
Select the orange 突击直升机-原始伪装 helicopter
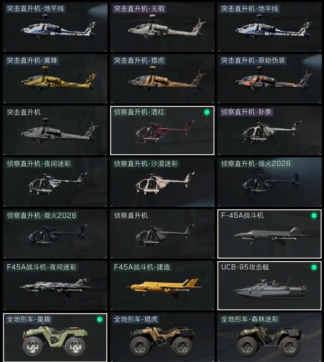tap(269, 78)
